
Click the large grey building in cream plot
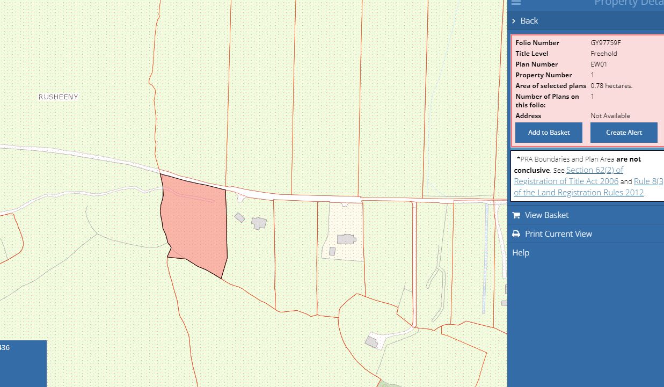(x=346, y=239)
